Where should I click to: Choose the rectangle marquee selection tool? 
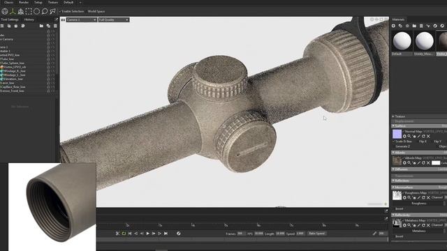tap(29, 11)
